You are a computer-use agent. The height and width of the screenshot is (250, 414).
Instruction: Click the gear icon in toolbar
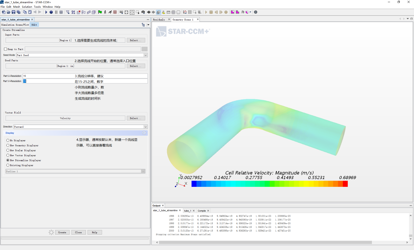click(x=256, y=12)
